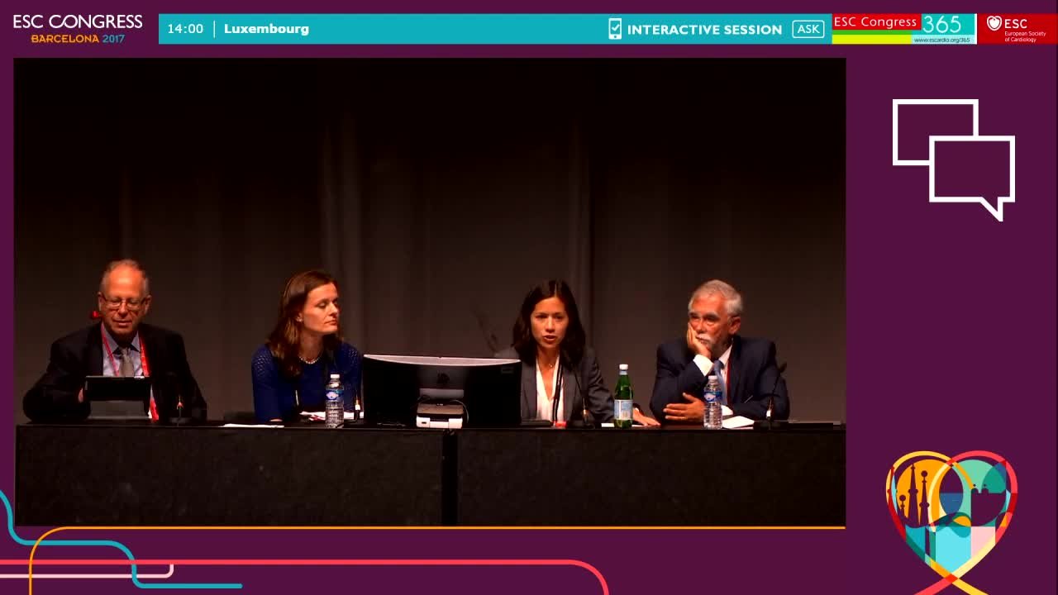The width and height of the screenshot is (1058, 595).
Task: Click the green glass bottle on table
Action: click(623, 396)
